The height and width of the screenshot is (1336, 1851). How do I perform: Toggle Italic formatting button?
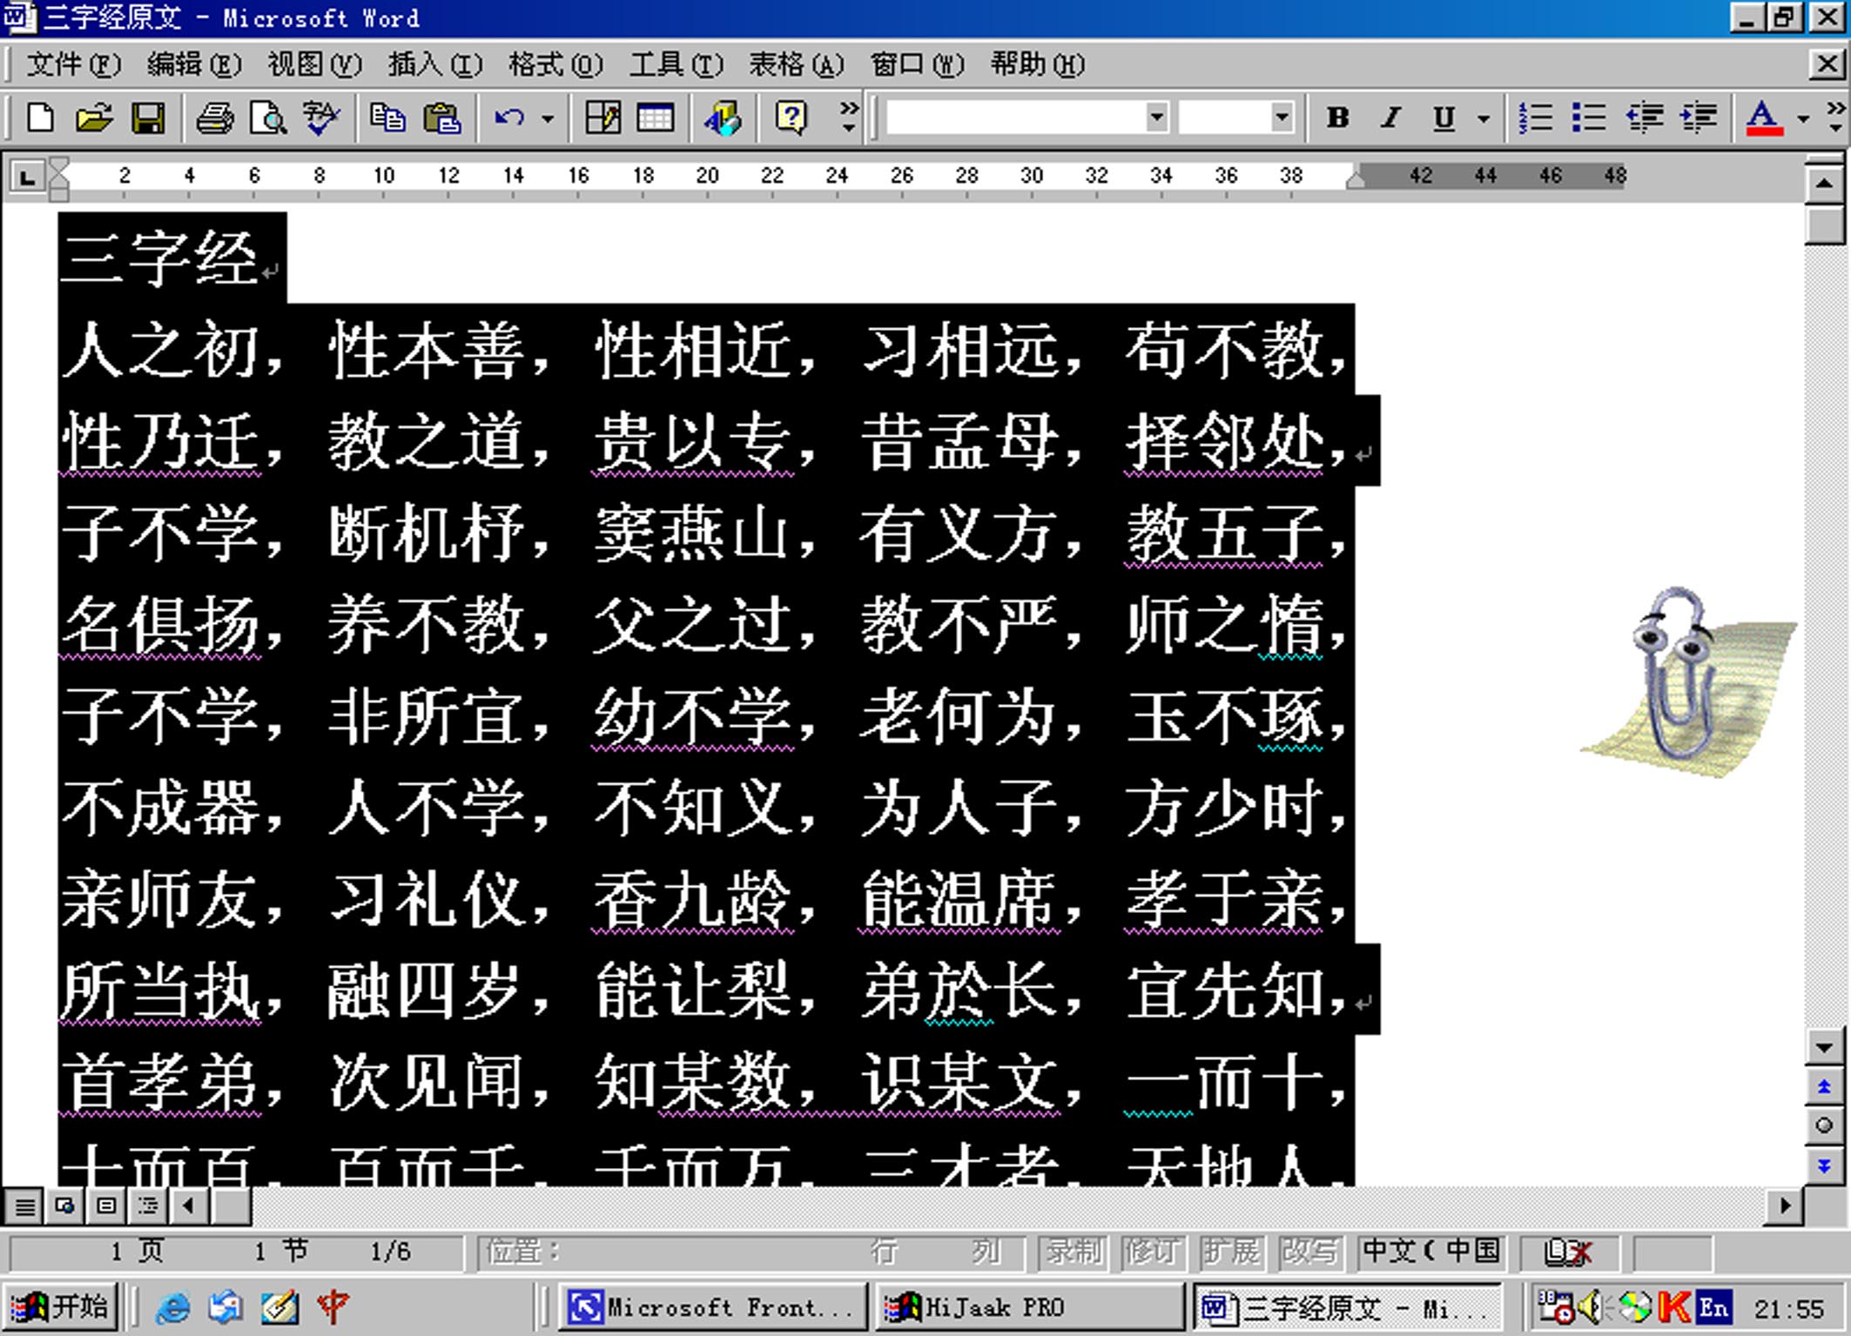point(1390,117)
